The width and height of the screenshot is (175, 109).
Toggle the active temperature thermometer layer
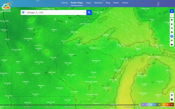[x=172, y=36]
